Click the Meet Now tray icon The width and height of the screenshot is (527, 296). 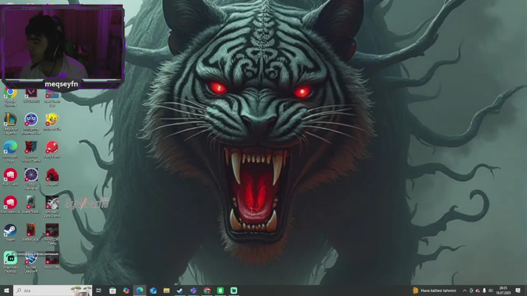pos(471,291)
